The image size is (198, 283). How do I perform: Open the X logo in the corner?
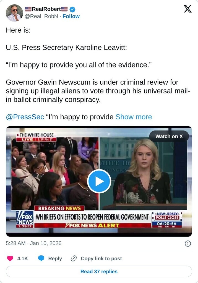[188, 9]
